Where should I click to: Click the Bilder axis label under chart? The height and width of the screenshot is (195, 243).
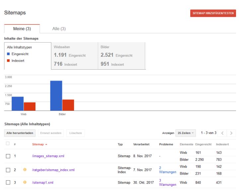click(62, 114)
